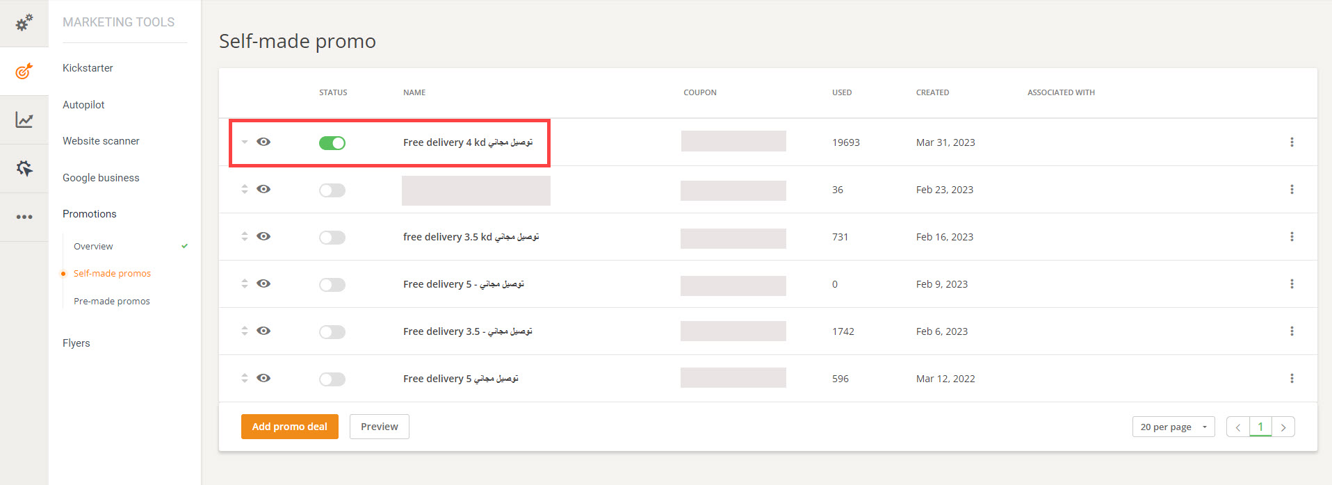The image size is (1332, 485).
Task: Click eye icon for promo created Feb 9, 2023
Action: [263, 283]
